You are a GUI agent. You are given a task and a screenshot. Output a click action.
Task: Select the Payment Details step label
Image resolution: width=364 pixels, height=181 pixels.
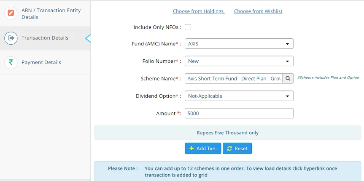pos(41,62)
